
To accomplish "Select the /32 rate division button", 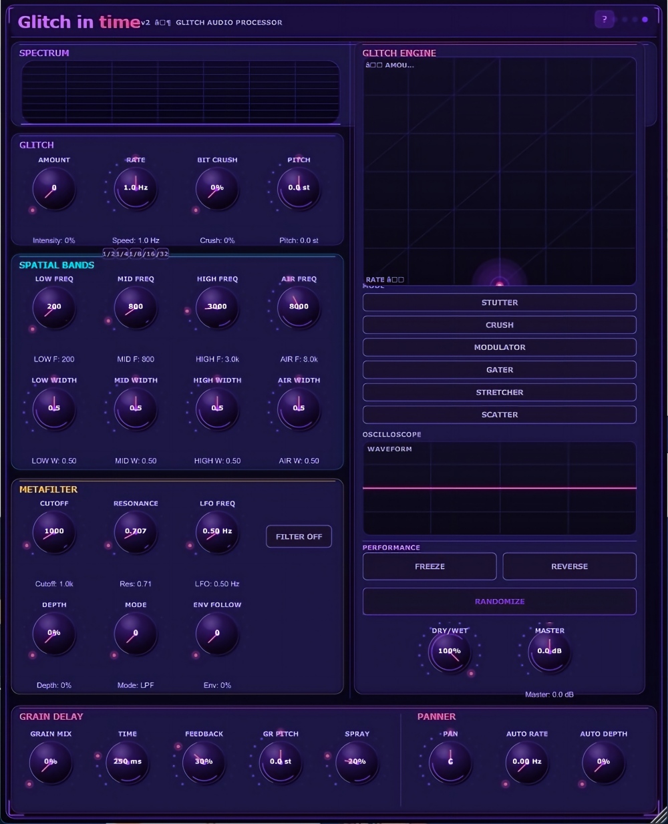I will 162,254.
